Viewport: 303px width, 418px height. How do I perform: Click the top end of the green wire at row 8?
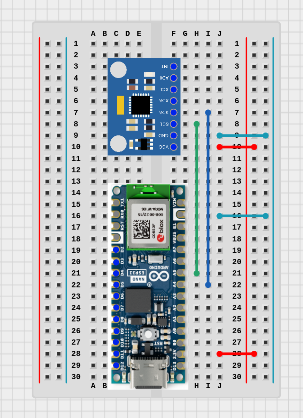[x=196, y=124]
